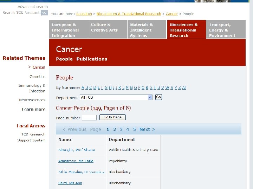The width and height of the screenshot is (253, 189).
Task: Click the Search TCD Research field
Action: 21,13
